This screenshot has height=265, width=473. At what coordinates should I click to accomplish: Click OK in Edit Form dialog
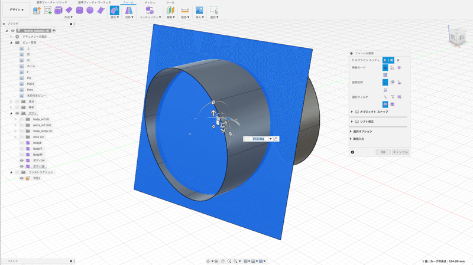click(383, 152)
